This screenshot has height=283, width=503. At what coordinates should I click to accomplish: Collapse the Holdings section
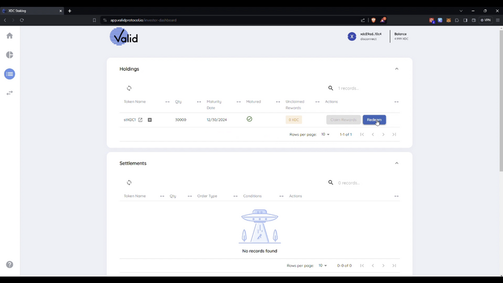pyautogui.click(x=397, y=69)
